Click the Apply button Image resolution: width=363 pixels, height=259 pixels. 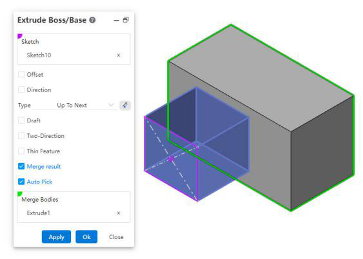point(56,237)
